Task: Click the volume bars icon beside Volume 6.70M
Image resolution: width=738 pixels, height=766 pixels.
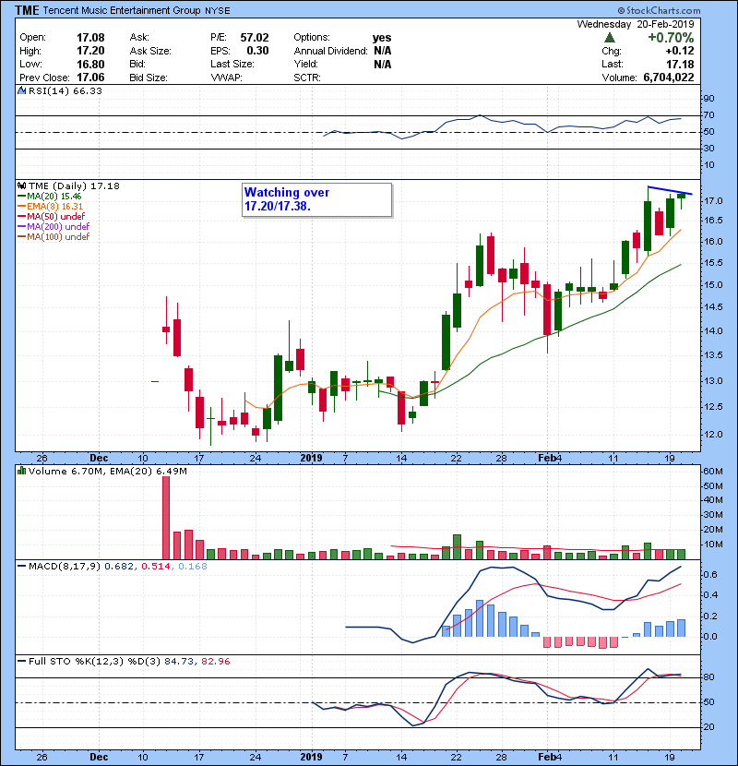Action: click(x=21, y=471)
